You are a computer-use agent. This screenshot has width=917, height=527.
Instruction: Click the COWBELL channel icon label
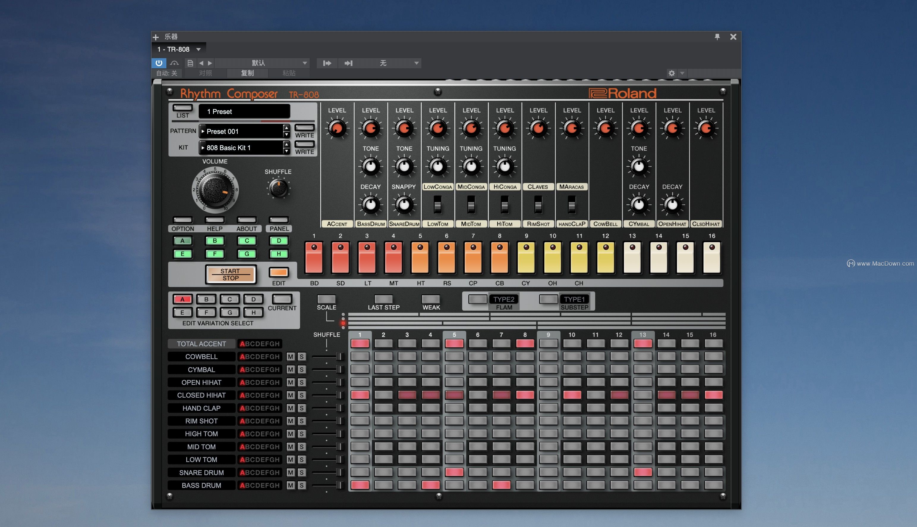click(201, 357)
